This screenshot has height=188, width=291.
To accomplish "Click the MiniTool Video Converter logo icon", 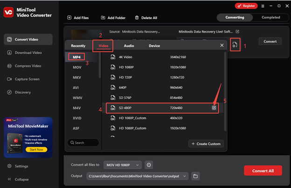I will click(x=8, y=12).
